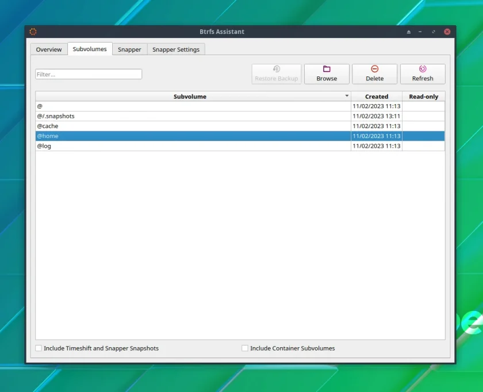Click the Restore Backup button
The height and width of the screenshot is (392, 483).
point(277,74)
